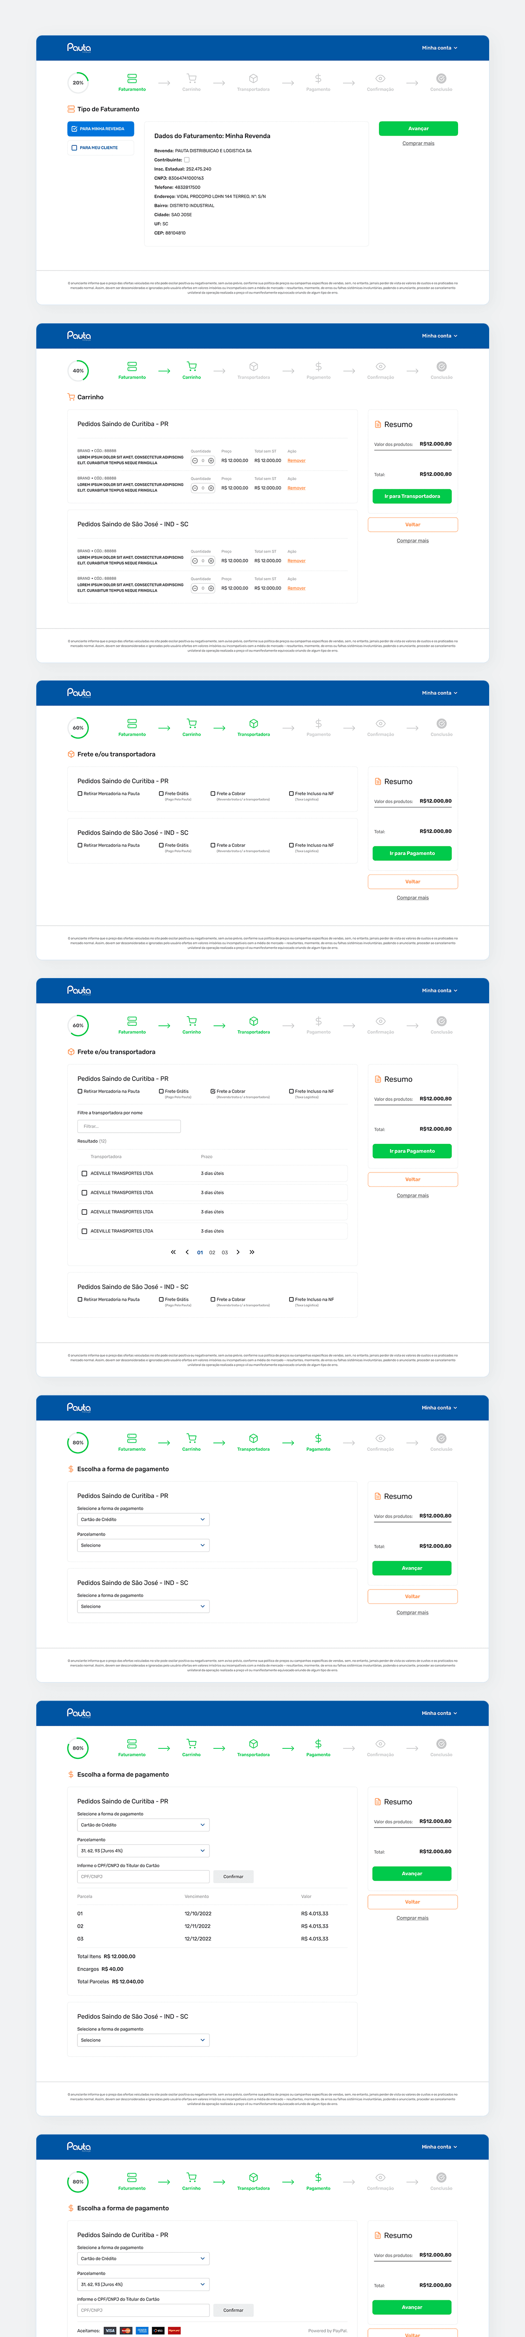Go to previous transportadora results page arrow
The image size is (525, 2337).
click(x=187, y=1252)
